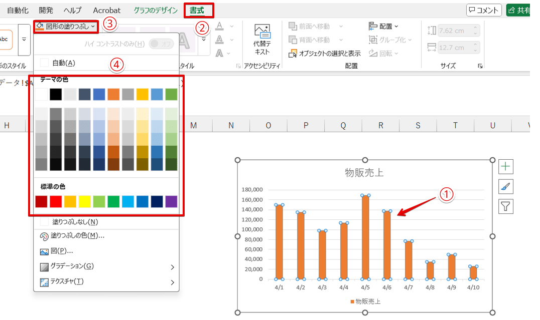540x320 pixels.
Task: Toggle the ハイコントラストのみ switch
Action: point(161,44)
